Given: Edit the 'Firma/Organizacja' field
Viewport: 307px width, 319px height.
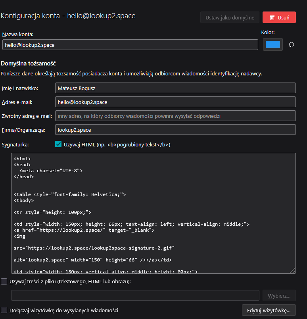Looking at the screenshot, I should tap(175, 129).
